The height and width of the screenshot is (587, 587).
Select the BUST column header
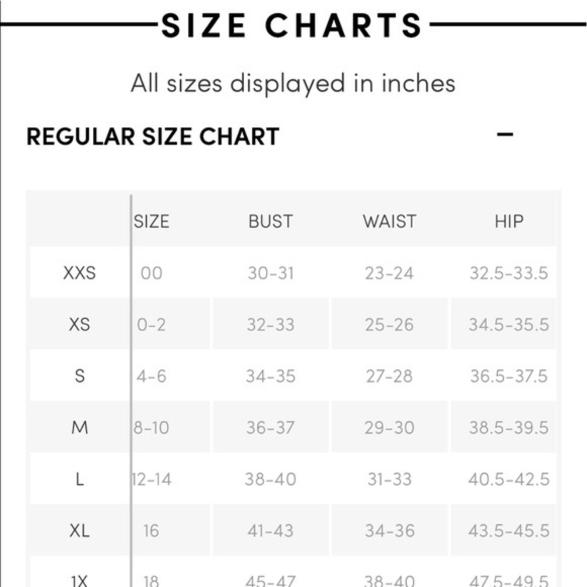[270, 221]
